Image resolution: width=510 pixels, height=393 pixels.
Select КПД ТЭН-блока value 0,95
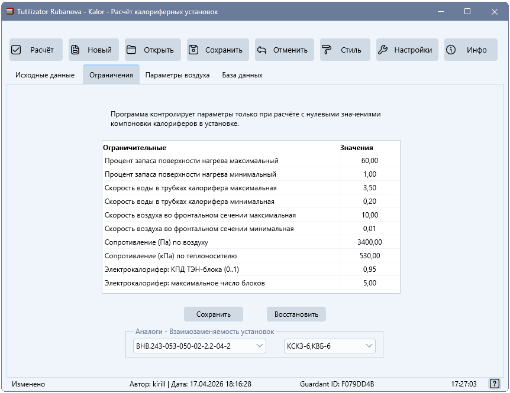point(370,269)
